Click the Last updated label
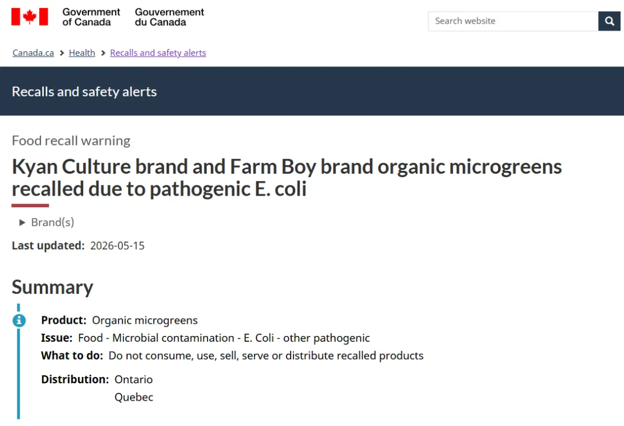This screenshot has height=426, width=624. click(x=48, y=246)
